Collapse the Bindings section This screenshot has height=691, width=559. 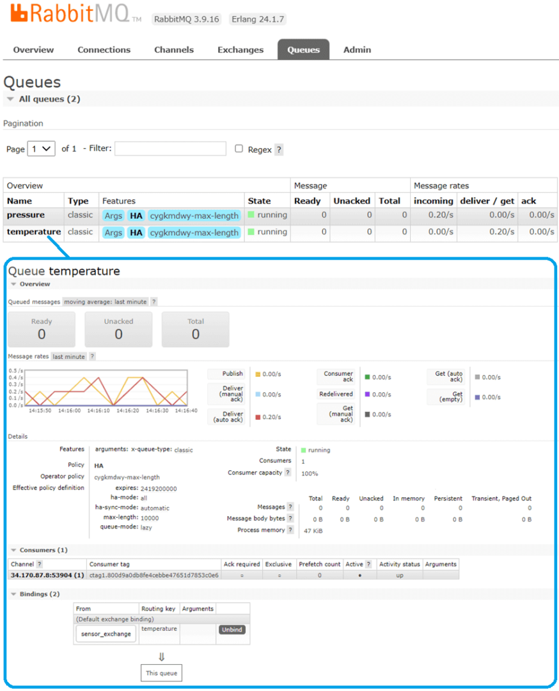tap(14, 594)
